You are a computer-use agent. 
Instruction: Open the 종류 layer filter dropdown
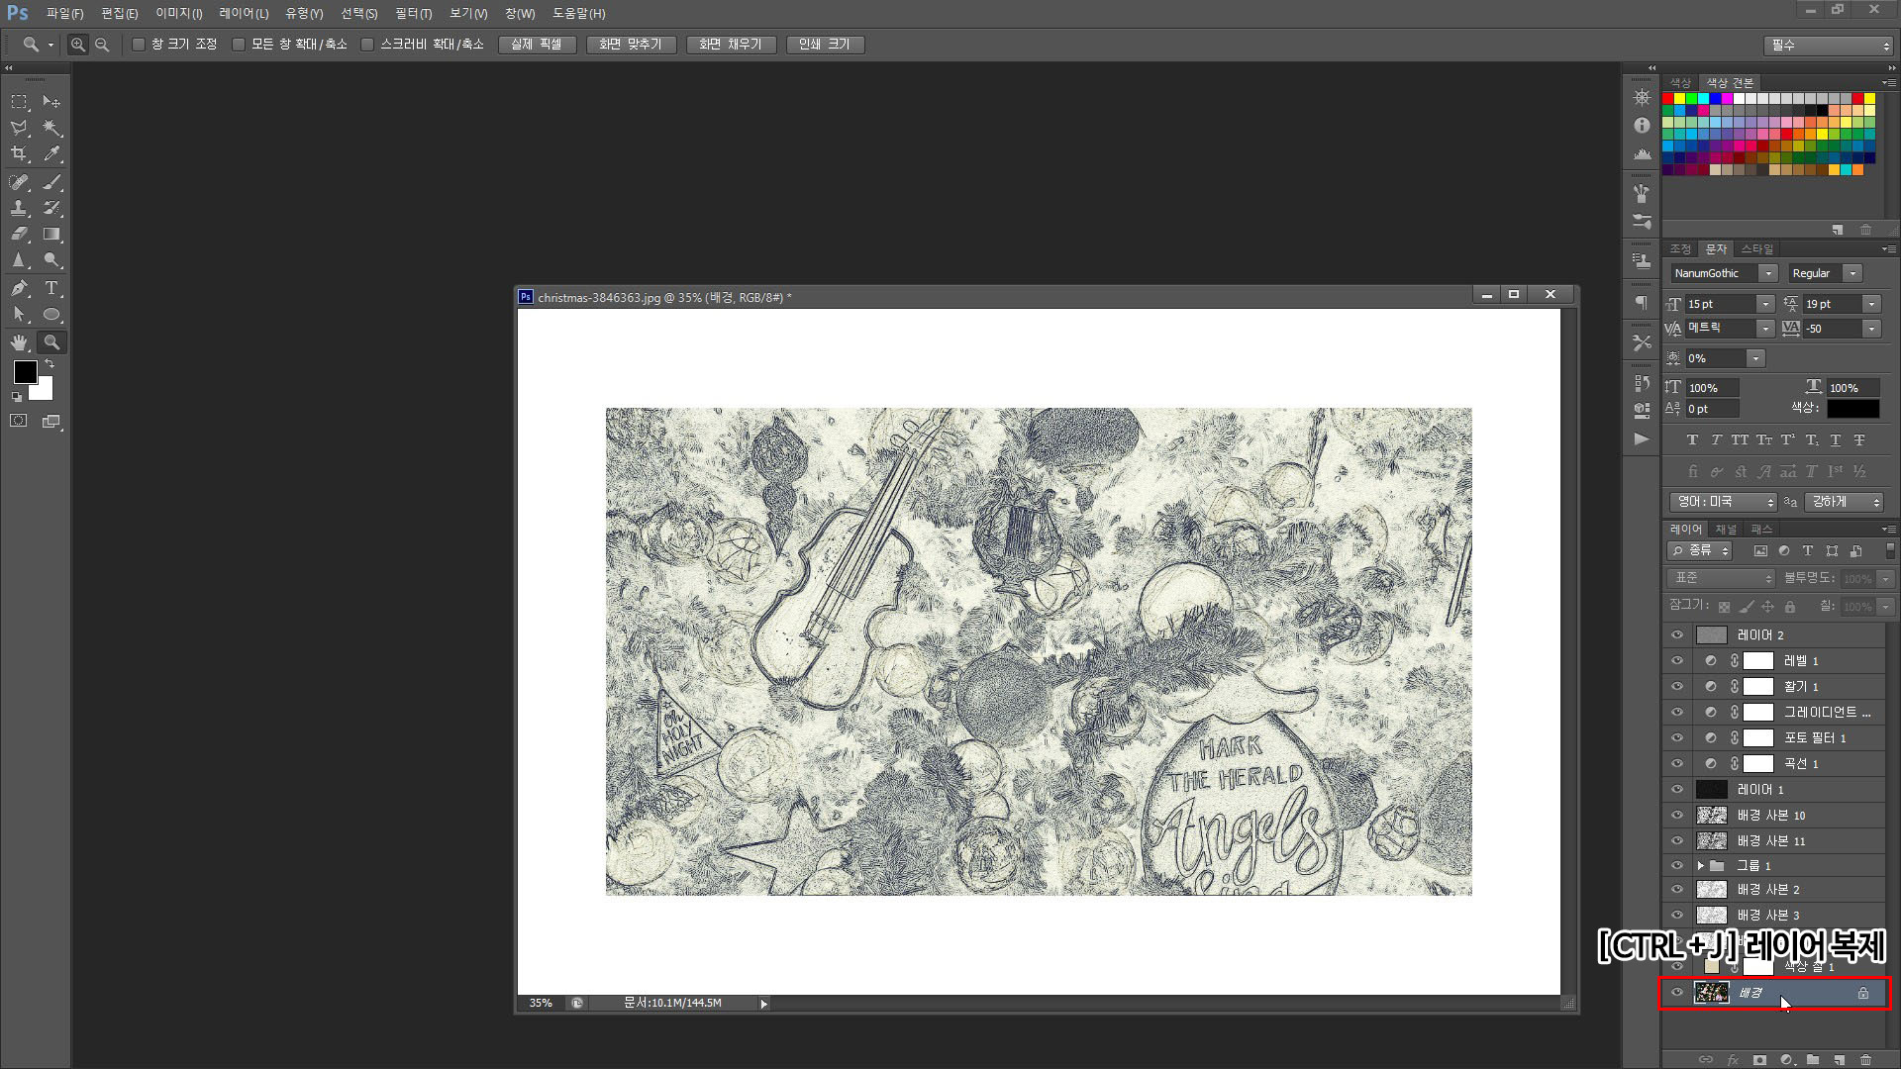[x=1699, y=550]
